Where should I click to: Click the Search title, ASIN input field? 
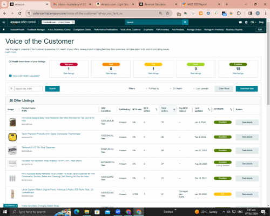pos(28,89)
